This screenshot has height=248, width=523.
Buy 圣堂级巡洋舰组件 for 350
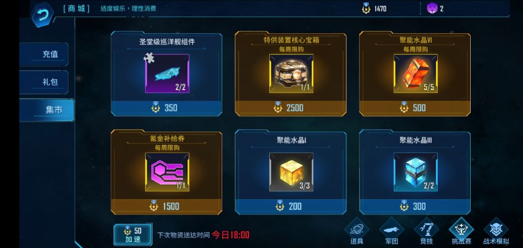(x=167, y=108)
